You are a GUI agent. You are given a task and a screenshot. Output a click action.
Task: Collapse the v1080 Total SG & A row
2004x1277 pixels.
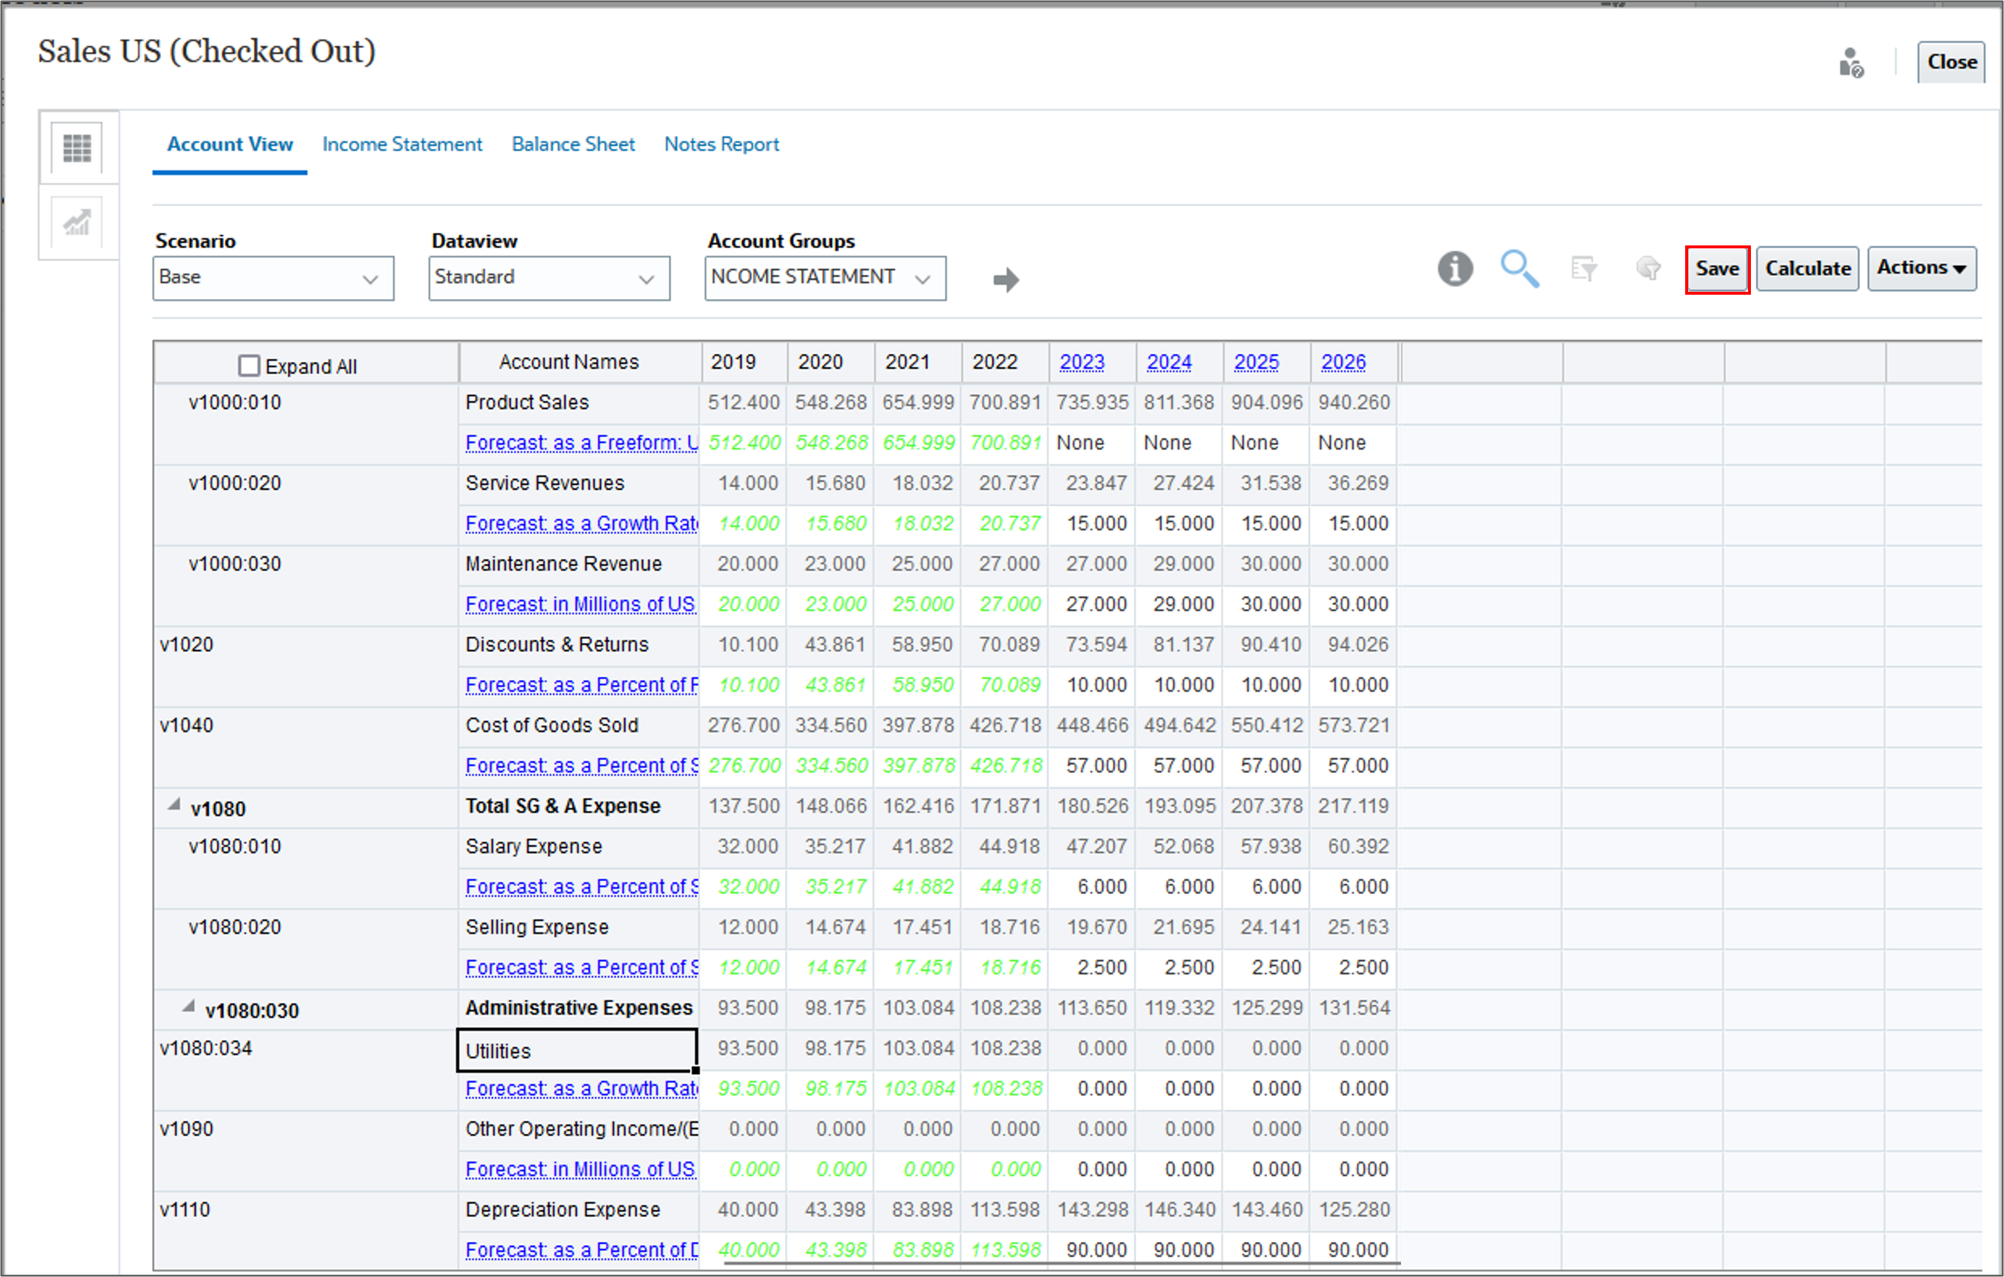(x=174, y=806)
